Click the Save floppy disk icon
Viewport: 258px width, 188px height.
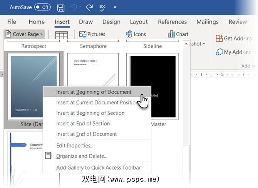click(x=61, y=8)
